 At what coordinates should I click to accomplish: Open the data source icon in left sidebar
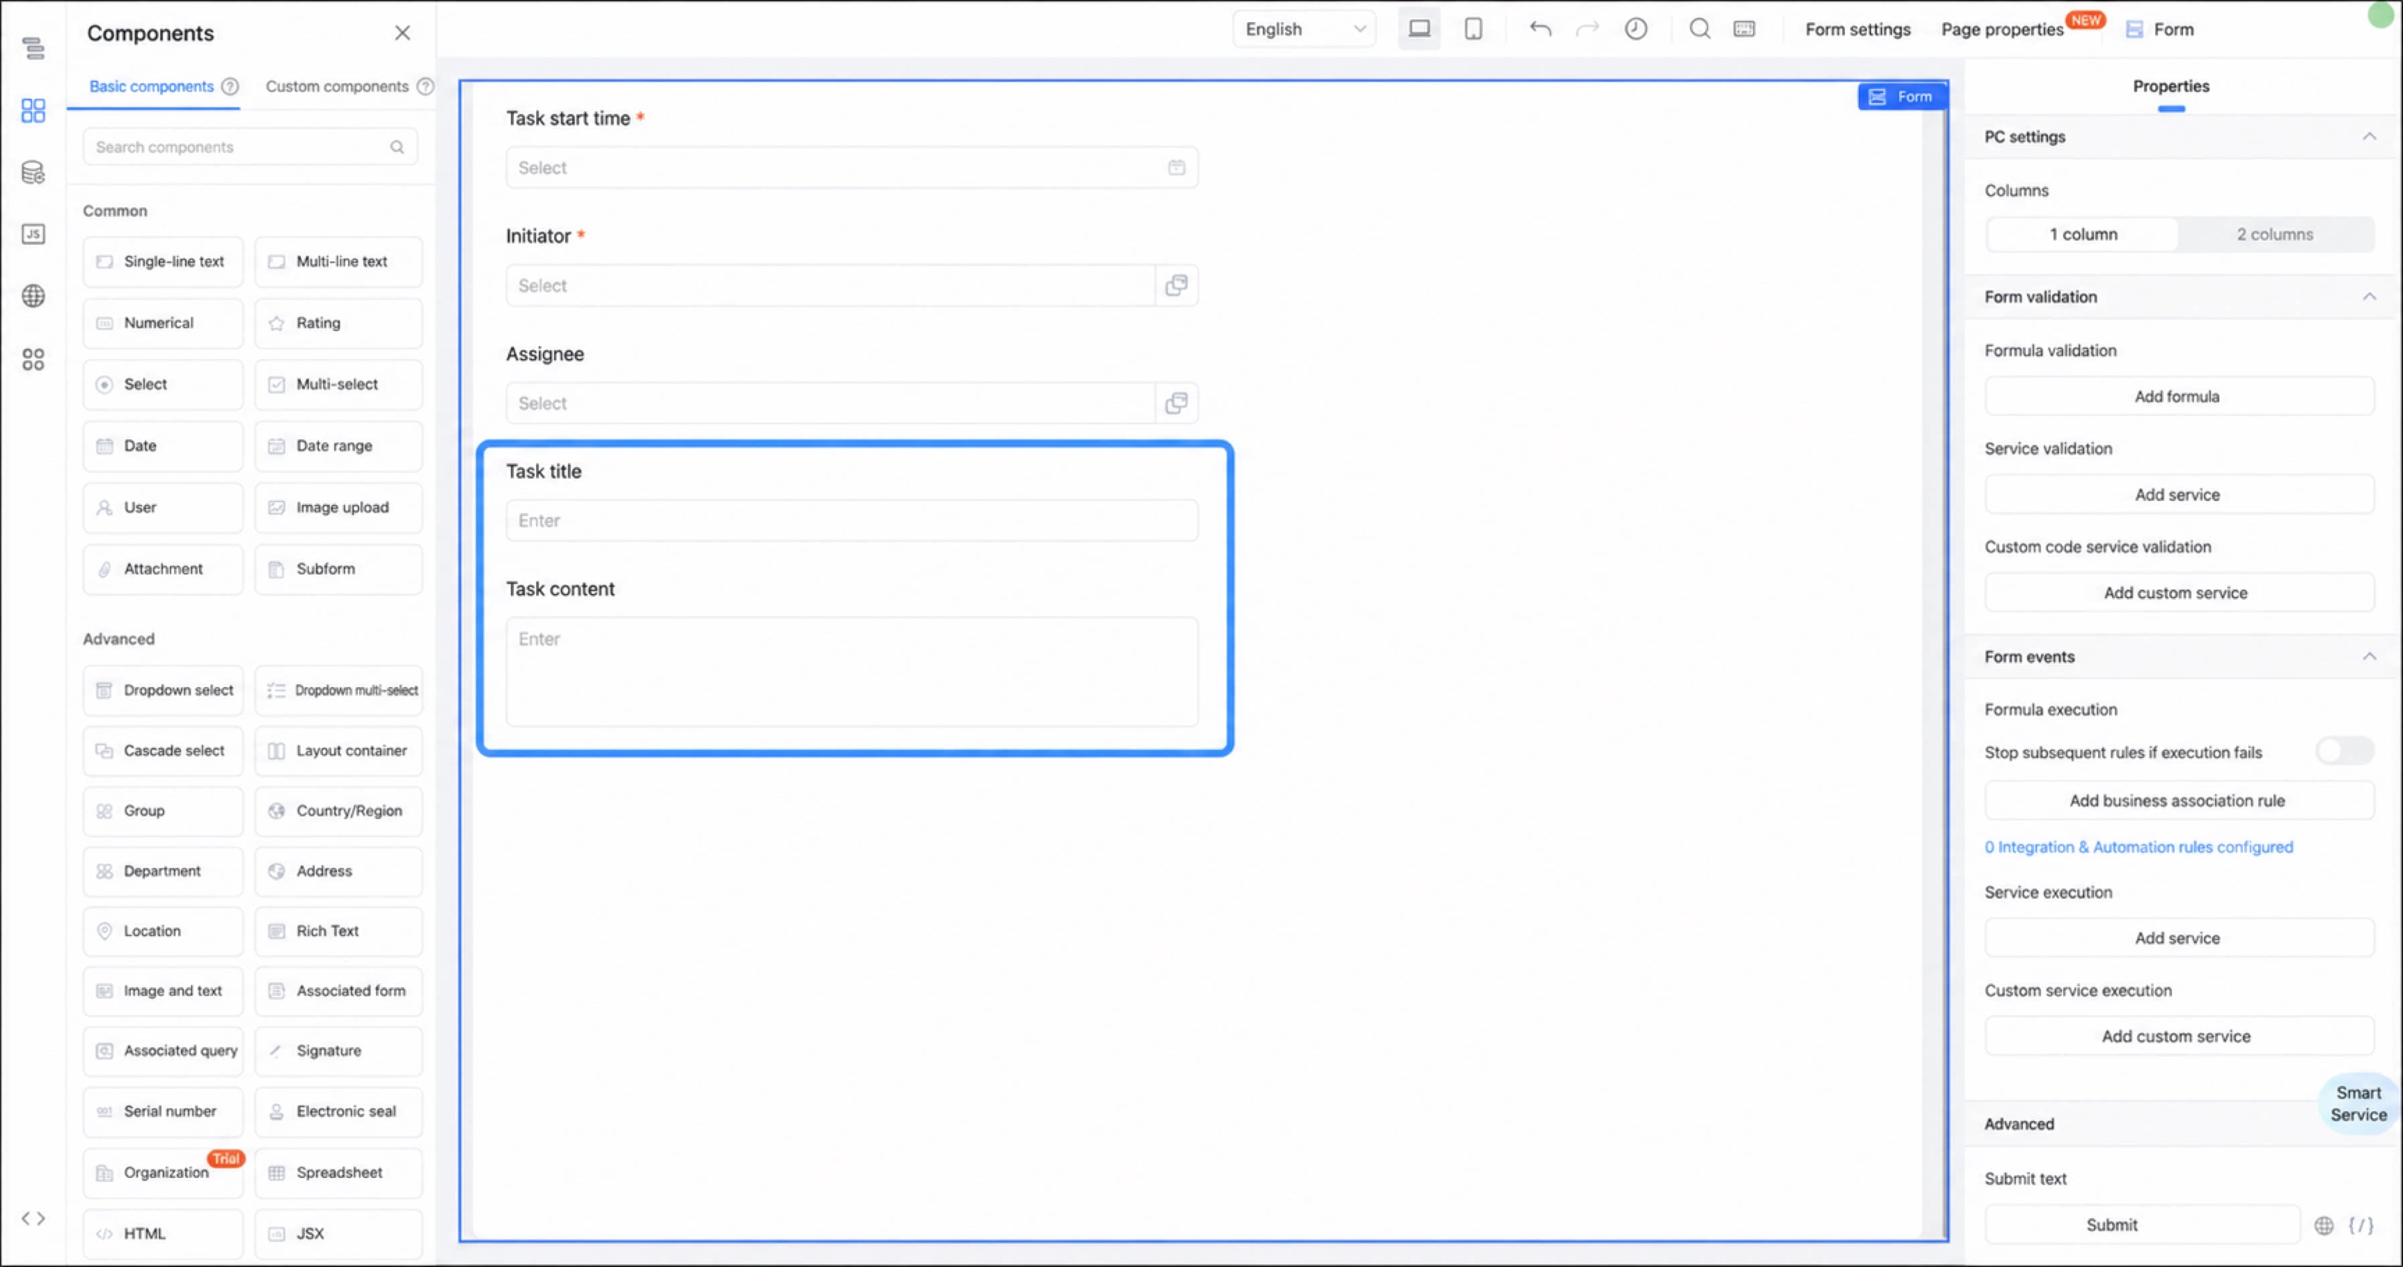point(33,173)
